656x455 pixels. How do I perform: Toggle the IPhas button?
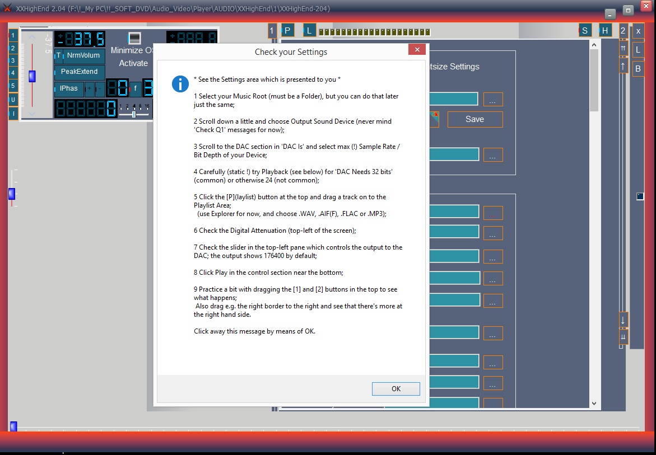(x=68, y=88)
